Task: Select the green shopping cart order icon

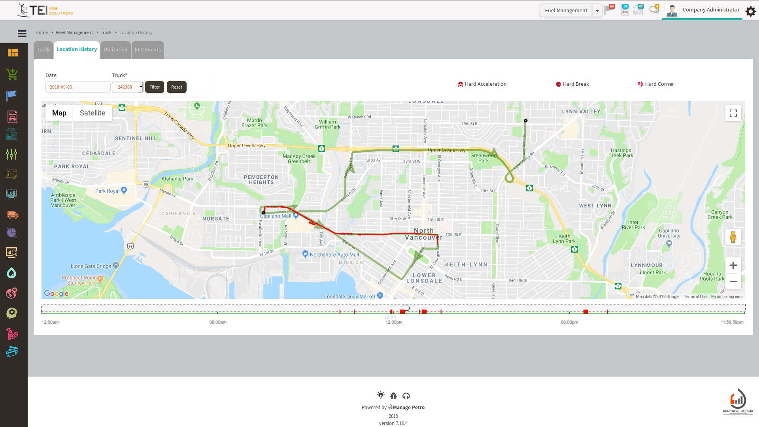Action: (x=12, y=74)
